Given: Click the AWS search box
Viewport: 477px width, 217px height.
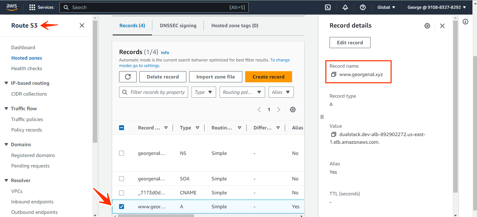Looking at the screenshot, I should (154, 7).
